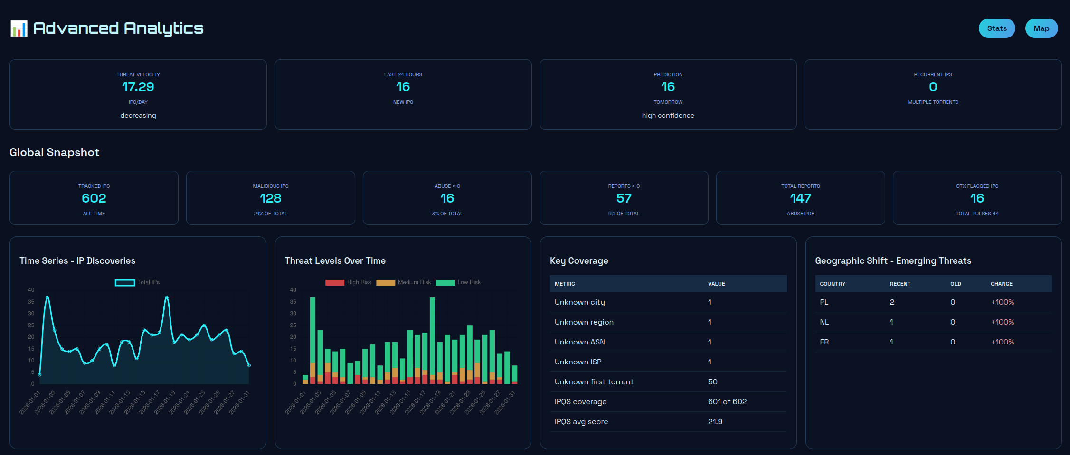Viewport: 1070px width, 455px height.
Task: Switch to the Map view
Action: (1041, 28)
